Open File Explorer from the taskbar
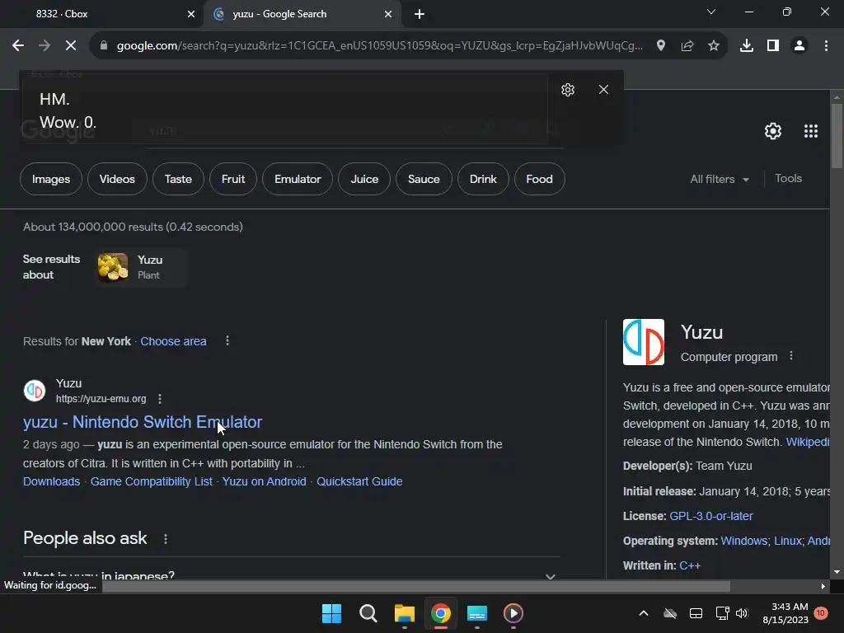 click(404, 613)
